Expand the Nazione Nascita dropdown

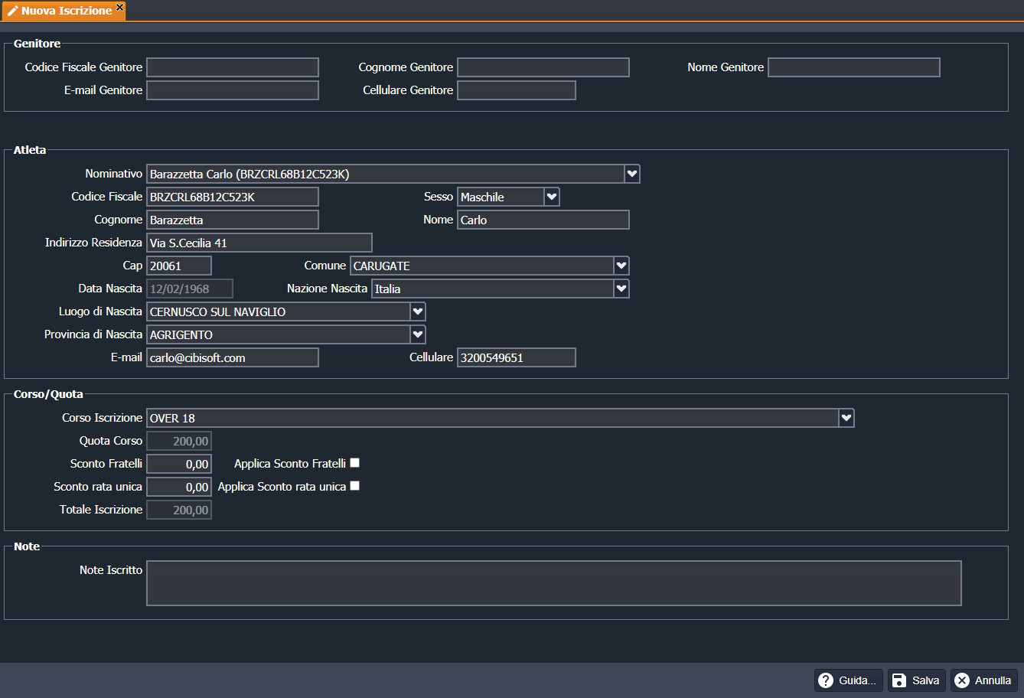coord(621,289)
